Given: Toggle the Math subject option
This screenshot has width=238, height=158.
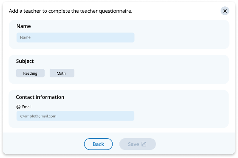Looking at the screenshot, I should (x=62, y=73).
